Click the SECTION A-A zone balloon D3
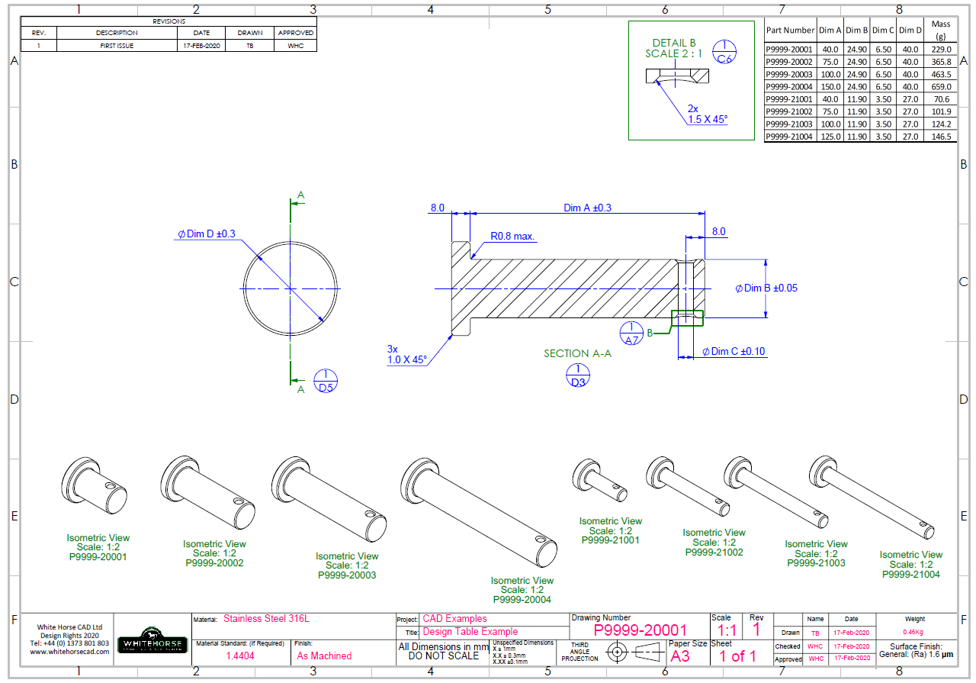 tap(576, 375)
